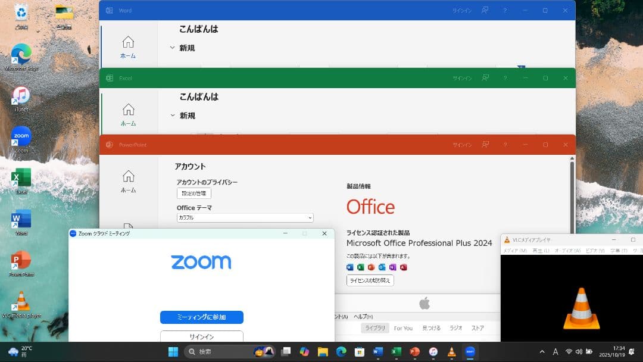The width and height of the screenshot is (643, 362).
Task: Click the help question mark in PowerPoint
Action: (505, 145)
